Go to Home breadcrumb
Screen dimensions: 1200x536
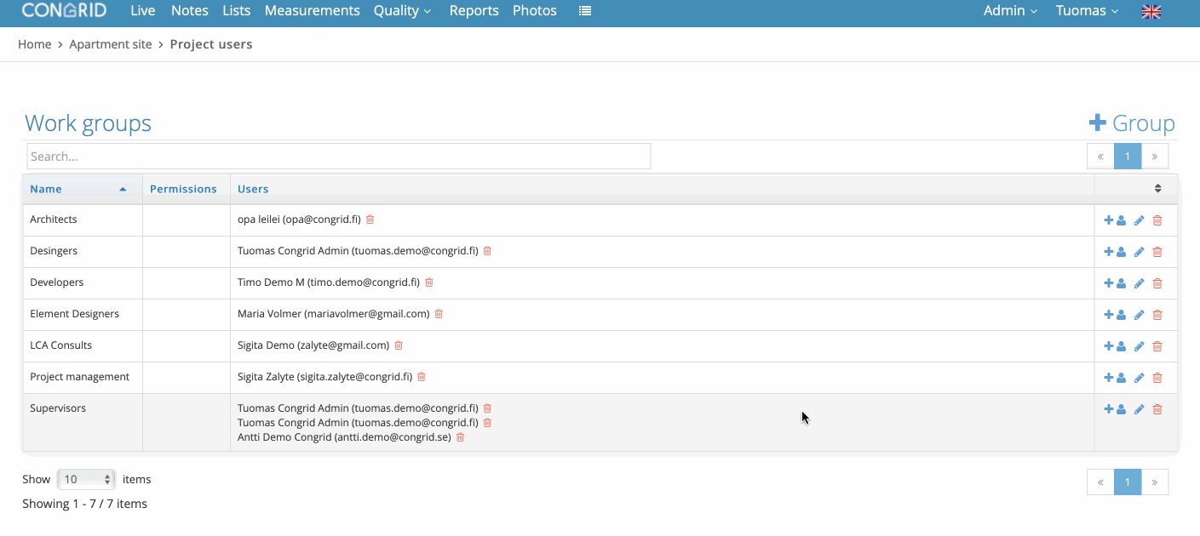(35, 44)
